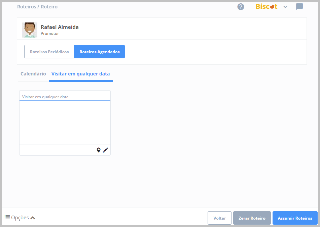Open the chat messages icon
The width and height of the screenshot is (320, 227).
pyautogui.click(x=299, y=7)
